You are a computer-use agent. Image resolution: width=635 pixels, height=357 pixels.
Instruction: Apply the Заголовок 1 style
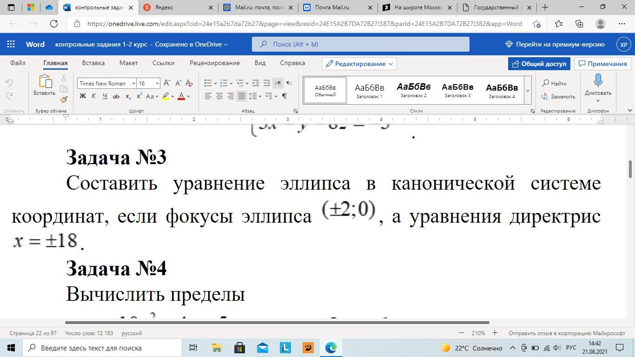(x=369, y=91)
